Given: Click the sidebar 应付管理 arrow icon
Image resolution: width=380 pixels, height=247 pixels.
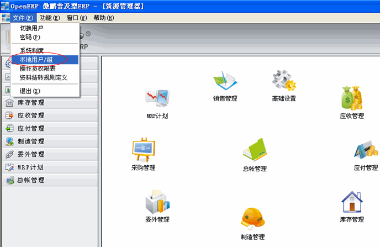Looking at the screenshot, I should click(9, 128).
